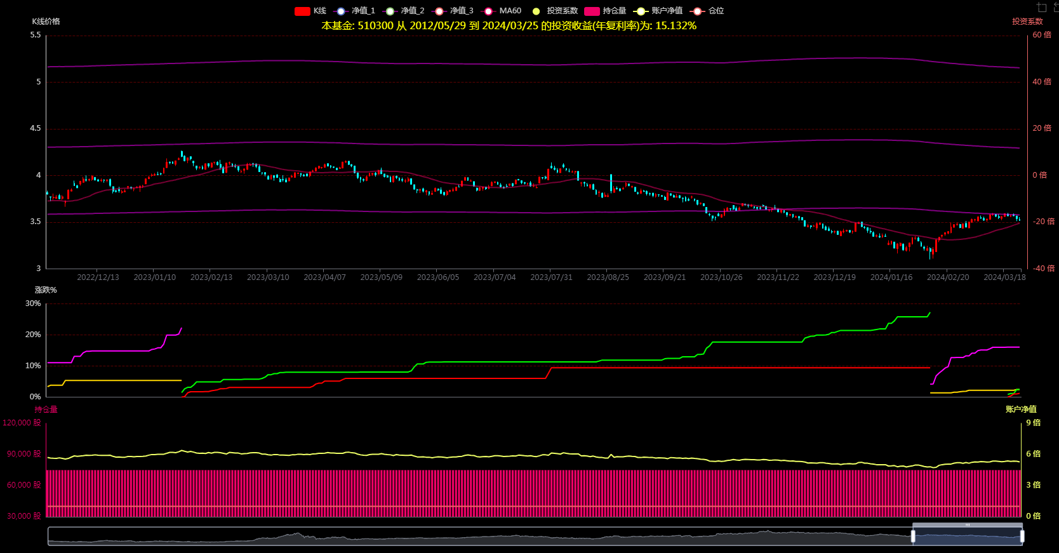Viewport: 1059px width, 553px height.
Task: Click the zoom reset toolbox icon
Action: click(x=1056, y=7)
